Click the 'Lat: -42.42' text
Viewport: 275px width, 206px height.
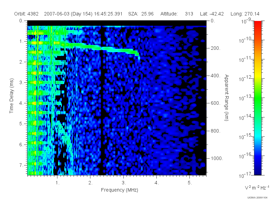click(212, 14)
